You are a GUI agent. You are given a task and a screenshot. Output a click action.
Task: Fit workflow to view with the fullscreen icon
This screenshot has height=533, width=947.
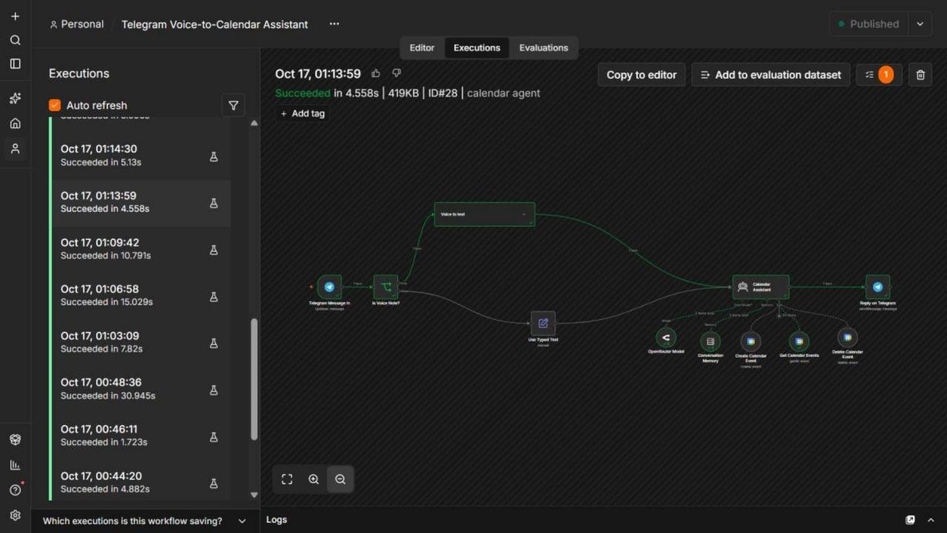(287, 479)
